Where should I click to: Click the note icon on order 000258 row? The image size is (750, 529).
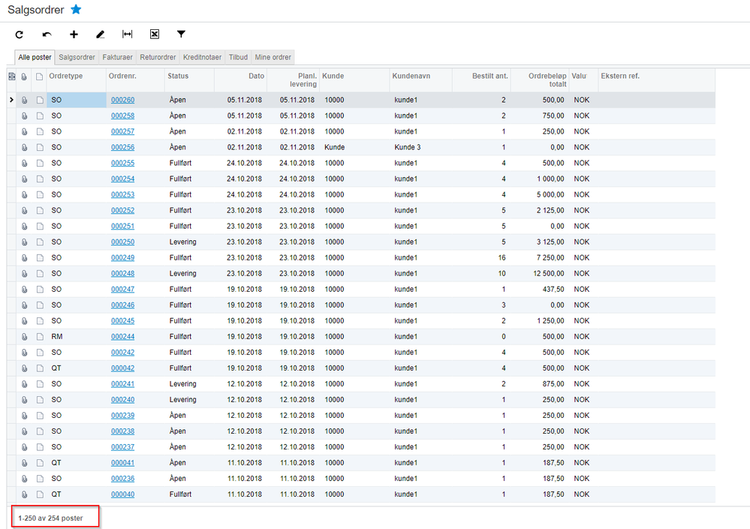pos(40,116)
